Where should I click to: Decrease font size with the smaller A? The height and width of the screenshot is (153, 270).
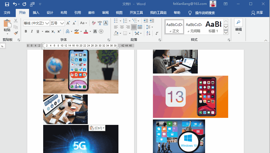[x=74, y=23]
